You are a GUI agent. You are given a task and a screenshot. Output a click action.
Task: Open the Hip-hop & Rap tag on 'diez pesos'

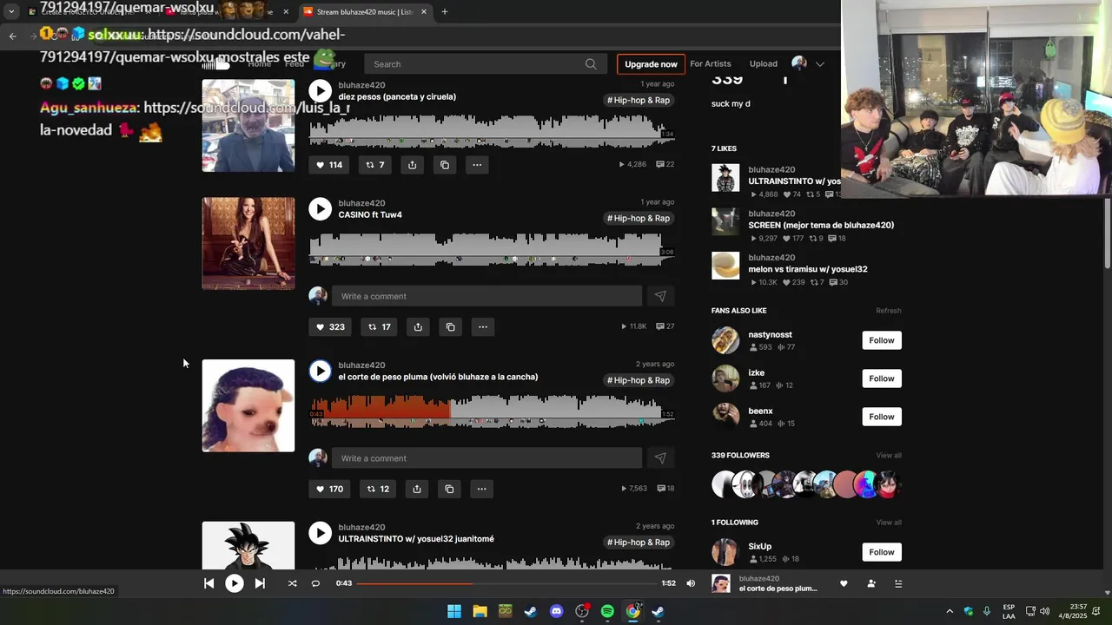click(x=639, y=101)
